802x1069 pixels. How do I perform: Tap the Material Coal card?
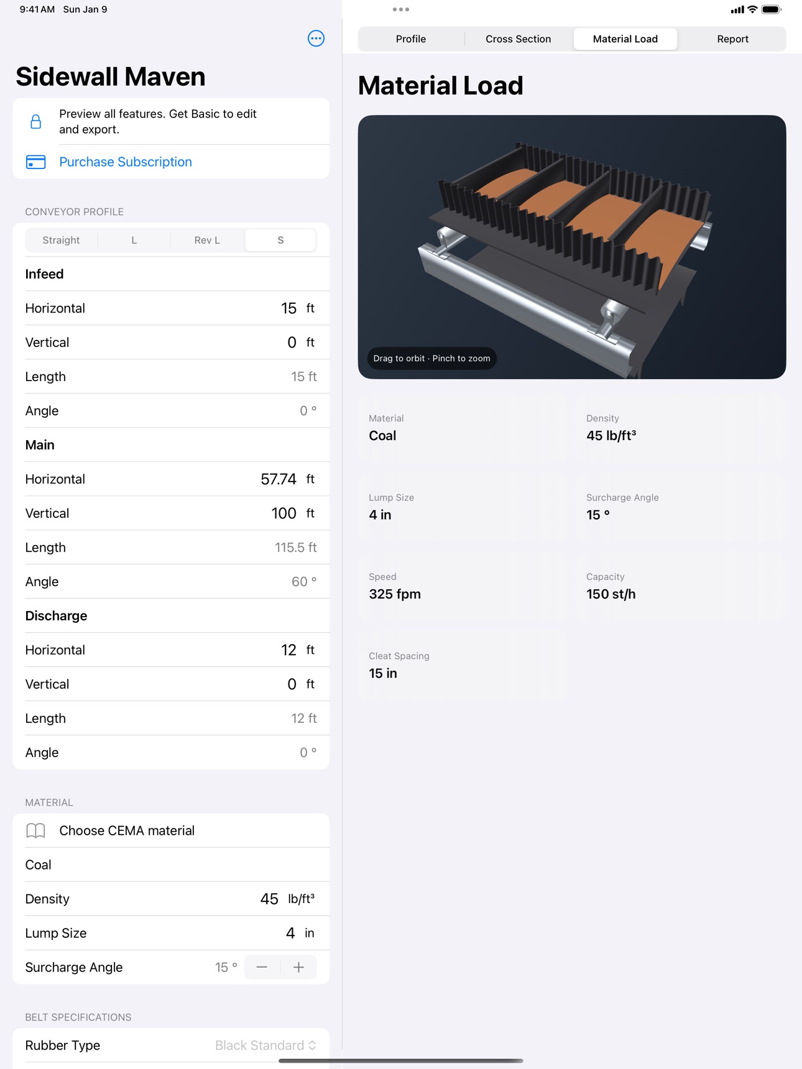[x=462, y=428]
